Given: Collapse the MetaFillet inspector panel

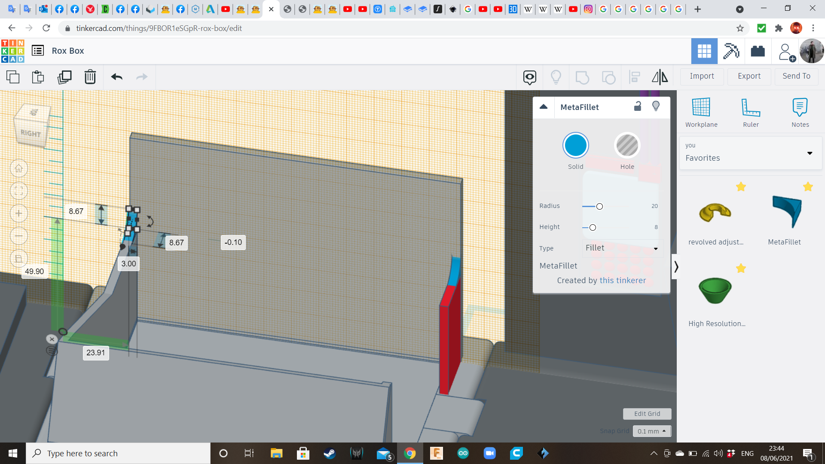Looking at the screenshot, I should click(x=544, y=107).
